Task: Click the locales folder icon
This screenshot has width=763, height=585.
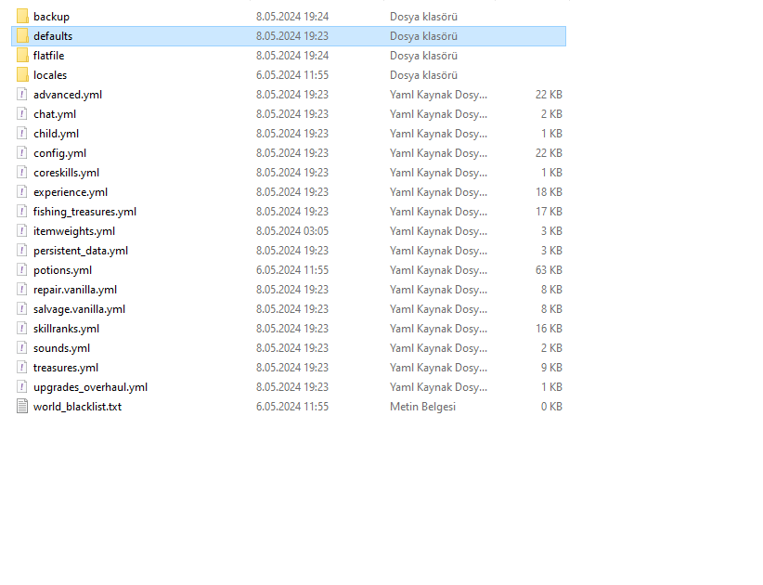Action: (x=22, y=75)
